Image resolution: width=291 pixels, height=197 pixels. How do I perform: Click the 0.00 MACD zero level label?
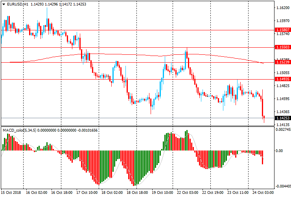pos(279,151)
